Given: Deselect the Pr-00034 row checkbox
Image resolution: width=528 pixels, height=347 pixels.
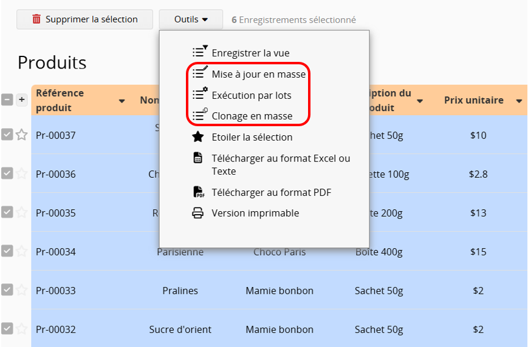Looking at the screenshot, I should tap(7, 251).
